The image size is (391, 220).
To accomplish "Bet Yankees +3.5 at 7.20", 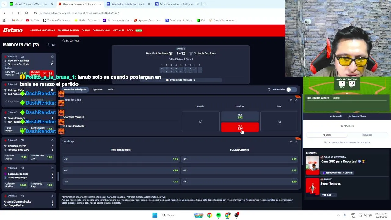I will pos(121,159).
